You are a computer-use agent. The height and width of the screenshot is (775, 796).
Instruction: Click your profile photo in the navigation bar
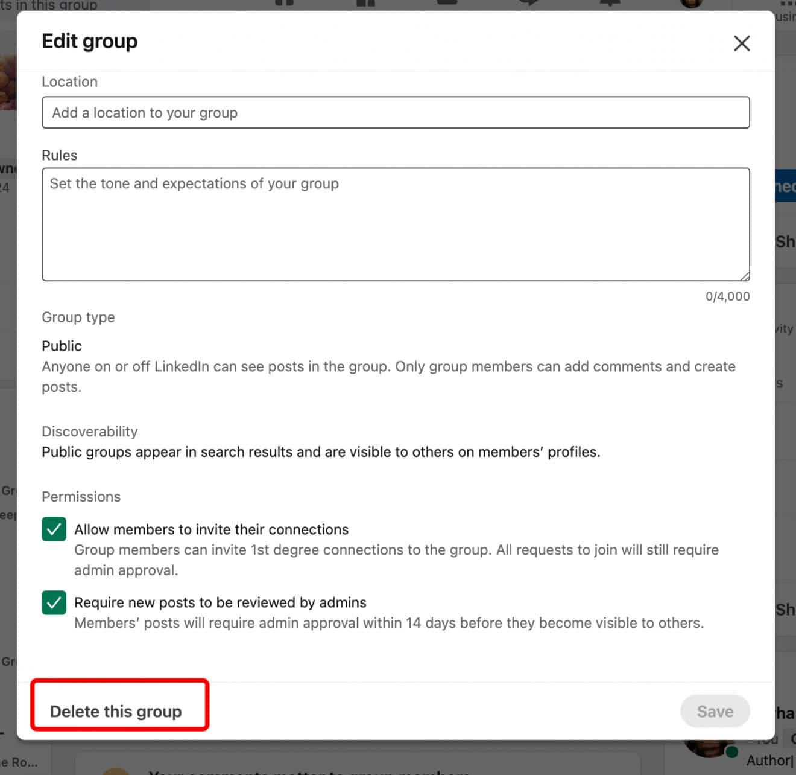pyautogui.click(x=689, y=4)
